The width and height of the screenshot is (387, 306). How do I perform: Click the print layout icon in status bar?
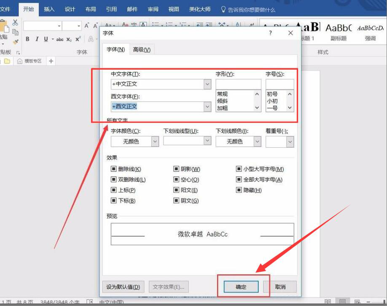coord(342,301)
